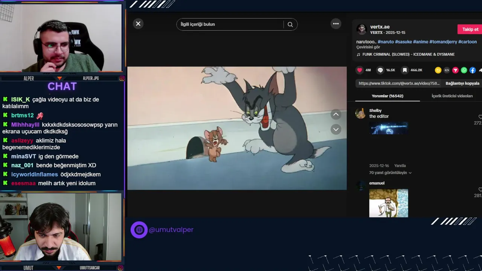Click the tiktok.com video URL field

point(399,84)
